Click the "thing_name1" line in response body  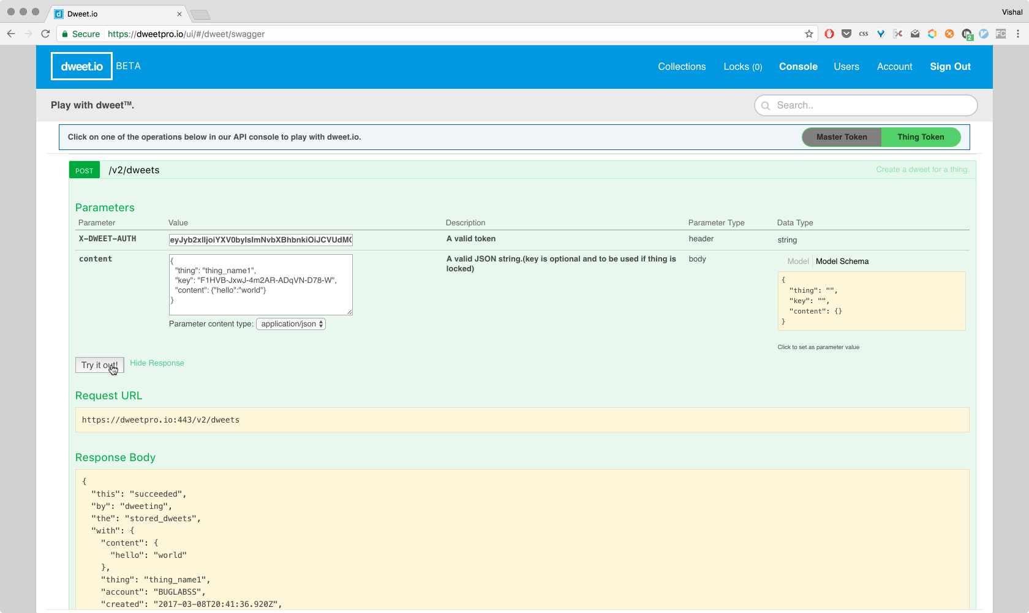[x=156, y=580]
